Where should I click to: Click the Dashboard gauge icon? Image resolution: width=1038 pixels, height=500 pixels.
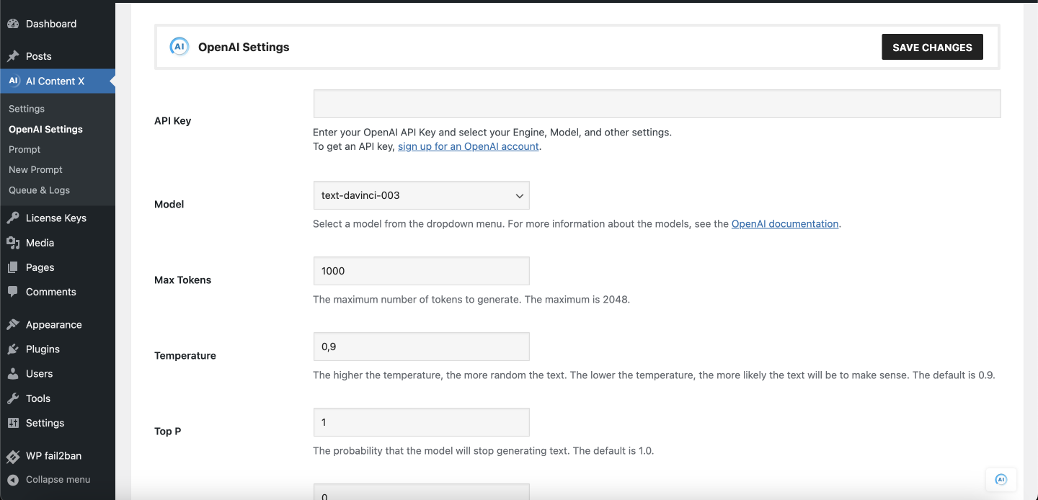(13, 24)
